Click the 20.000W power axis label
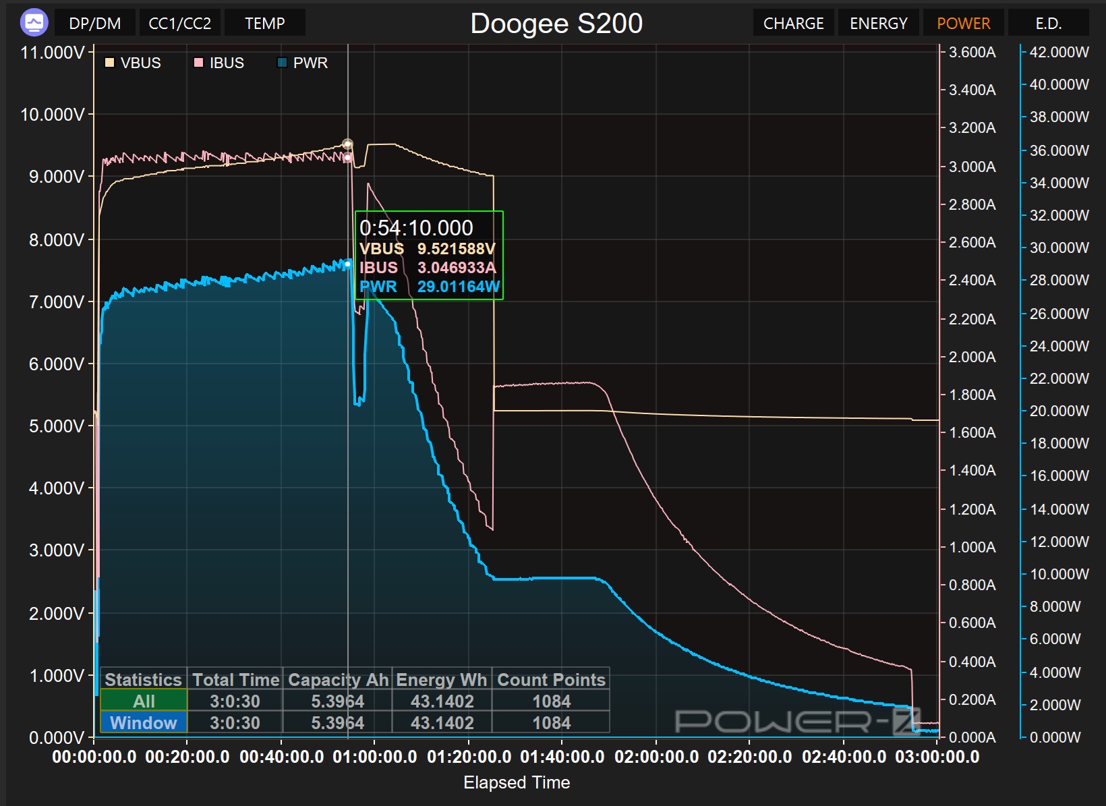Image resolution: width=1106 pixels, height=806 pixels. click(x=1059, y=411)
